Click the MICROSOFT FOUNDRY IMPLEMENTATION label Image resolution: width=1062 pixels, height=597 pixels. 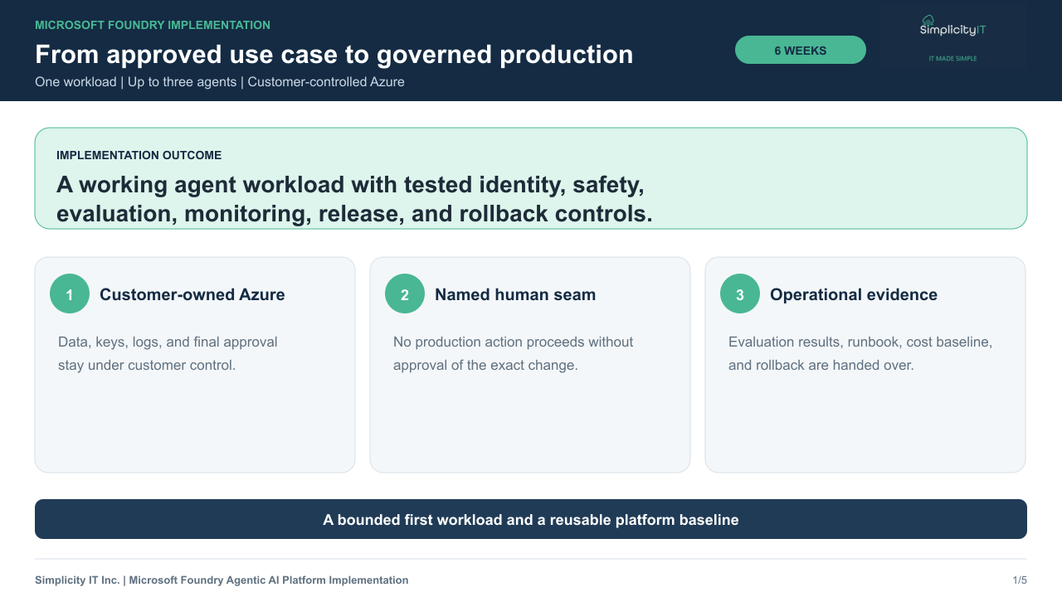pyautogui.click(x=153, y=25)
